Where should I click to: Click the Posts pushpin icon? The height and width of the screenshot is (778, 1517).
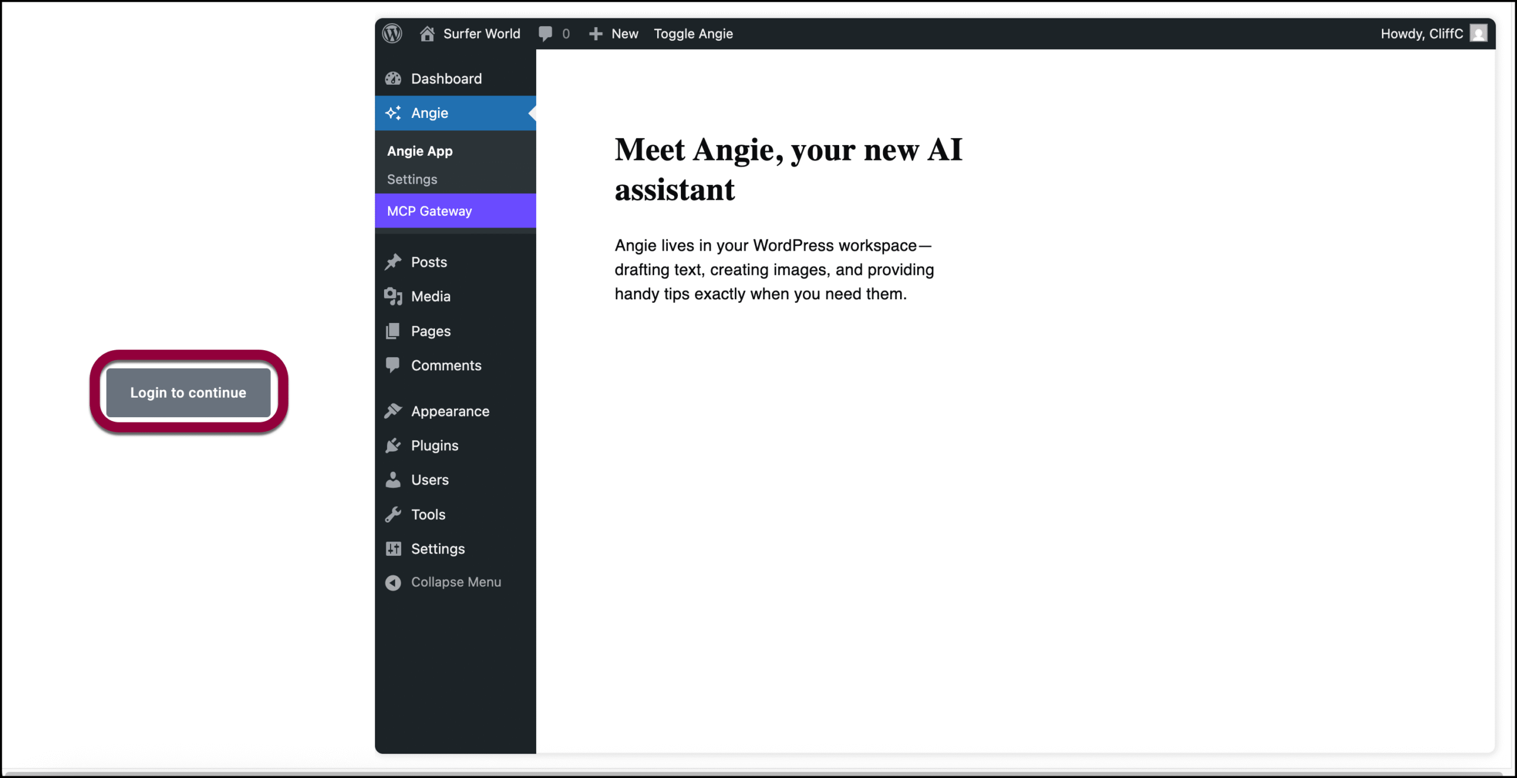pyautogui.click(x=393, y=262)
